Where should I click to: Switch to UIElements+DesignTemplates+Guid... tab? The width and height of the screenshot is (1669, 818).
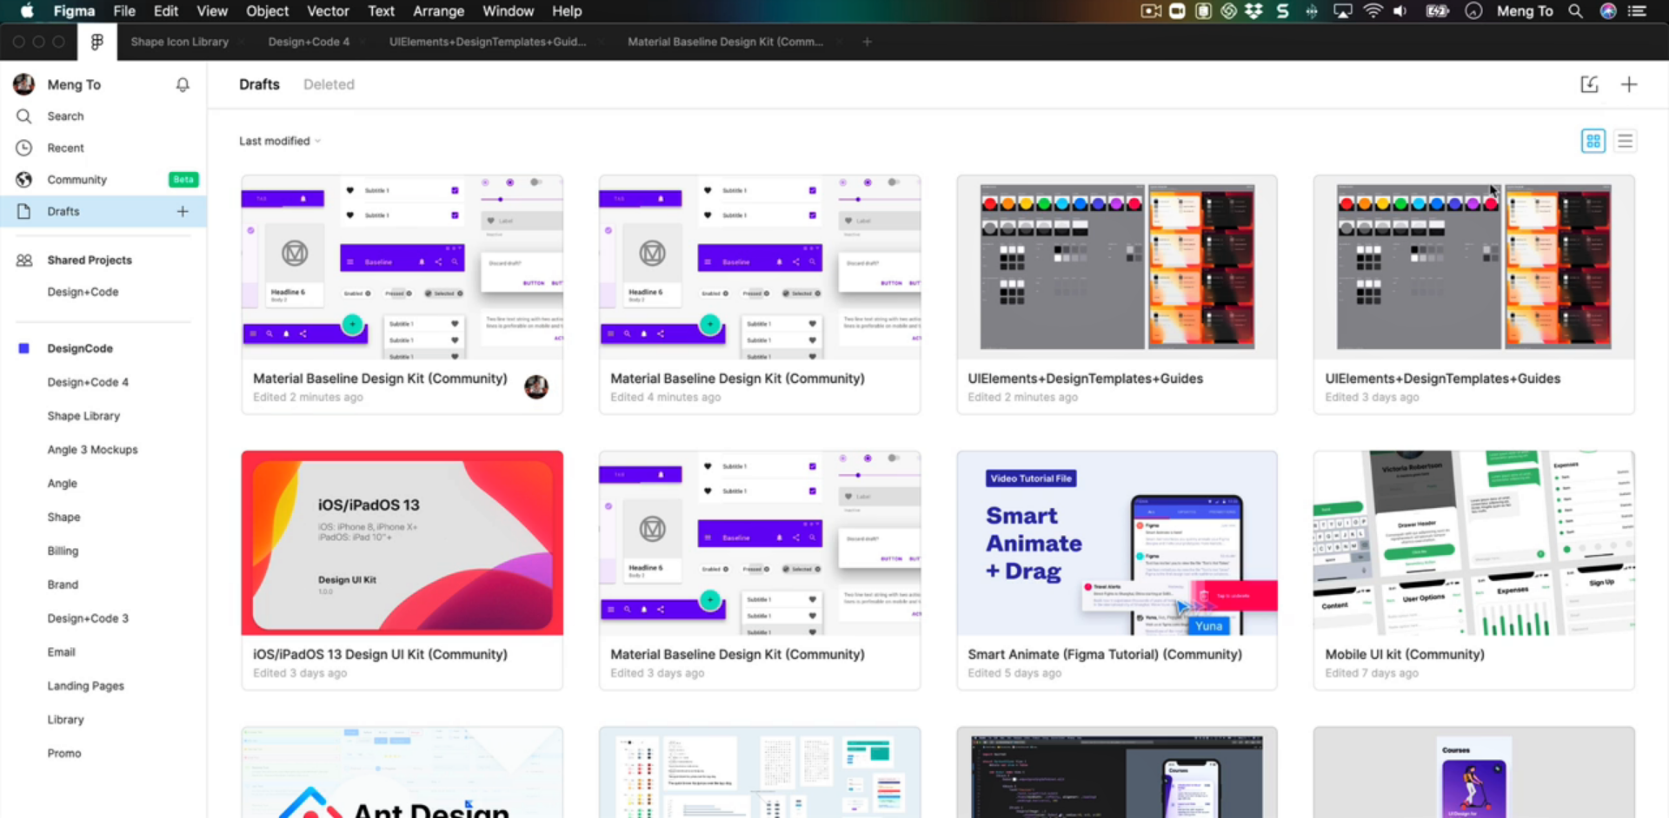[488, 42]
